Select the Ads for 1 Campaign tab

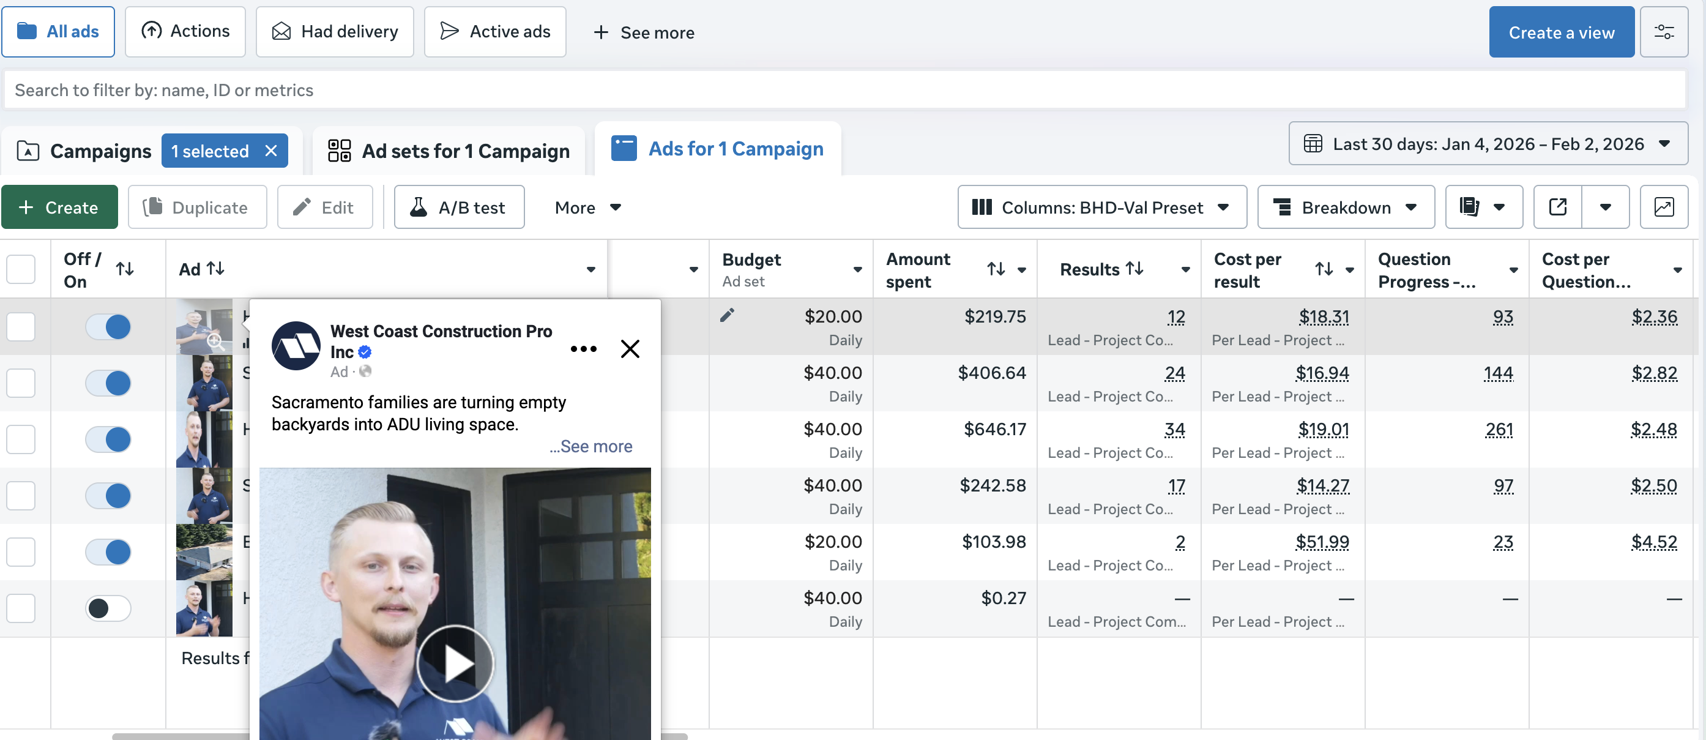[x=718, y=148]
